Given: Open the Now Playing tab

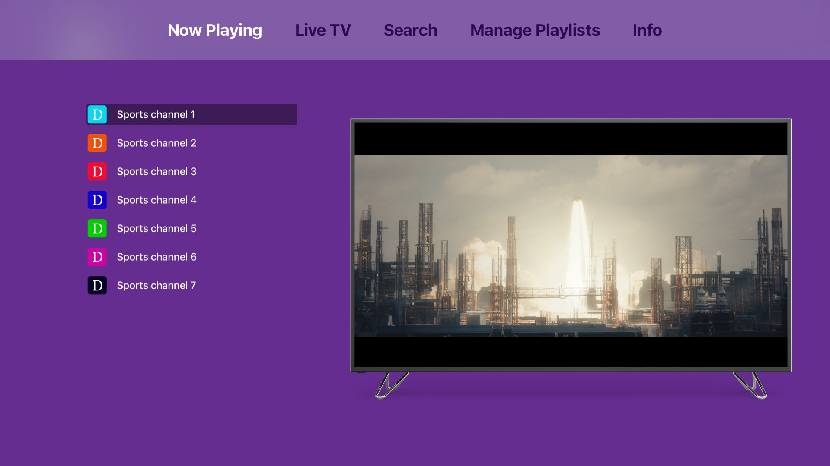Looking at the screenshot, I should [x=215, y=30].
